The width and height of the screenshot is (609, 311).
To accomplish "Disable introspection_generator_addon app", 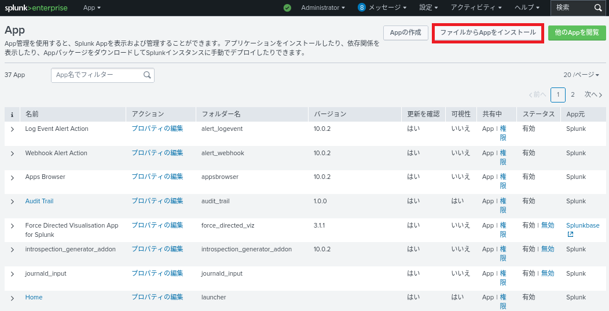I will coord(547,249).
